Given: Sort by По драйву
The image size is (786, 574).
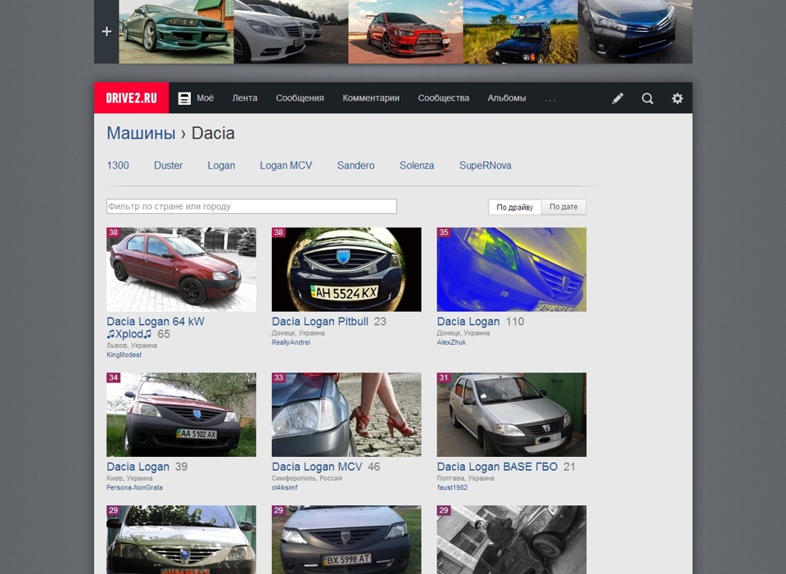Looking at the screenshot, I should click(x=515, y=207).
